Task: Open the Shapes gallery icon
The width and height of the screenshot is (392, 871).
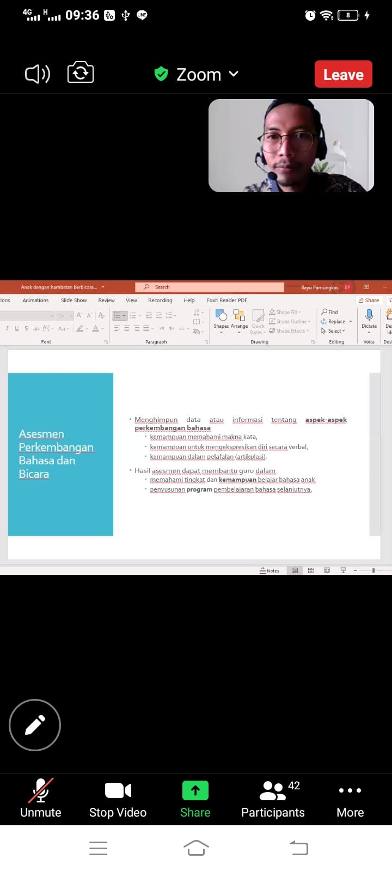Action: pyautogui.click(x=221, y=315)
